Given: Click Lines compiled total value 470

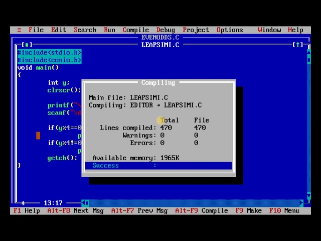Looking at the screenshot, I should 166,128.
